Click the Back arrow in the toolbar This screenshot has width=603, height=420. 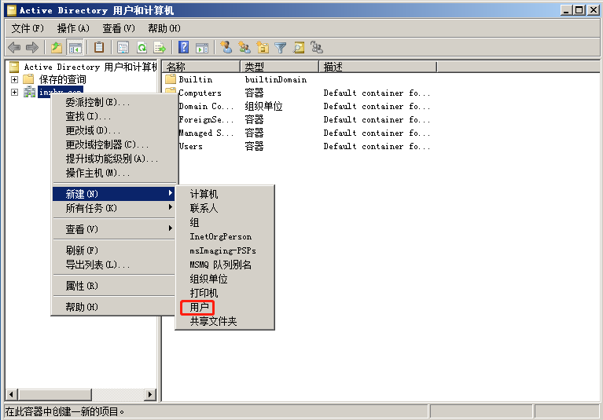[14, 48]
